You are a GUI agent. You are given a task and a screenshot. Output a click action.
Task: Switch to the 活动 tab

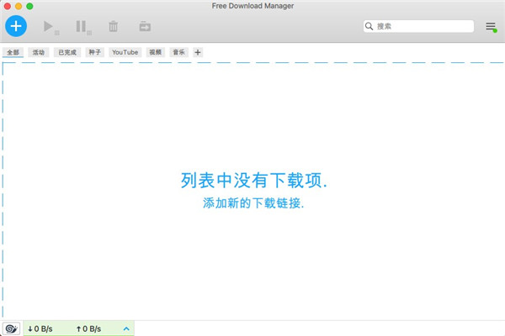[38, 52]
